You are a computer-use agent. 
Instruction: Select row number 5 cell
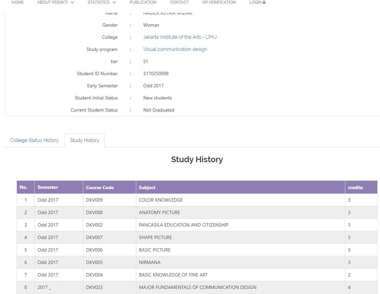pos(26,250)
